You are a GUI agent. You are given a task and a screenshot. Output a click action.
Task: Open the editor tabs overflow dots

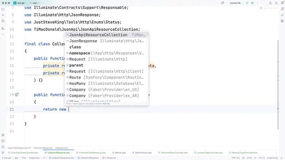coord(276,153)
